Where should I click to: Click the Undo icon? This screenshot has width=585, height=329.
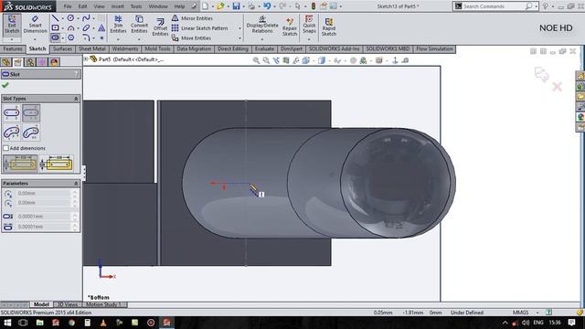click(x=267, y=6)
